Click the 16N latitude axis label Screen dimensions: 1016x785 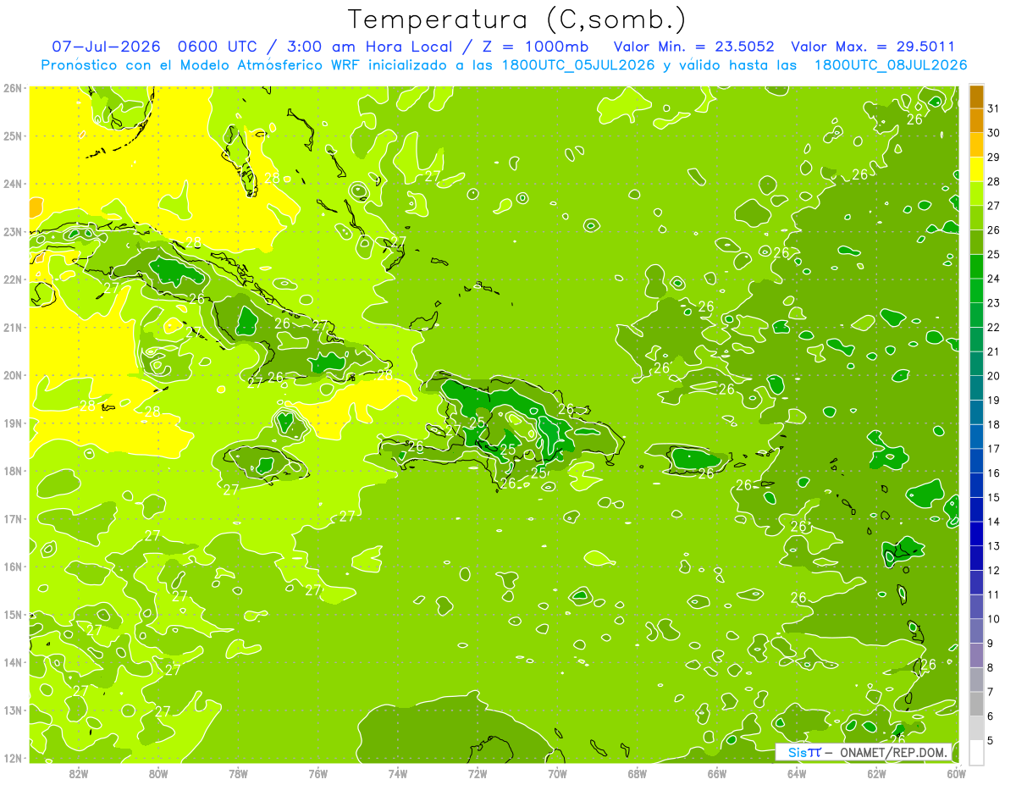click(x=13, y=566)
